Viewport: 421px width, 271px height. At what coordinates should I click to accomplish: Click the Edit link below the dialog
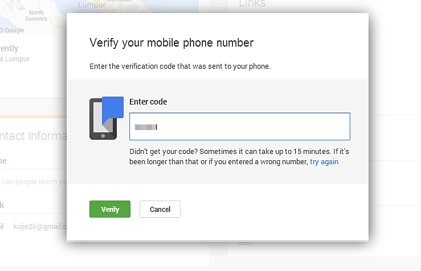point(245,243)
